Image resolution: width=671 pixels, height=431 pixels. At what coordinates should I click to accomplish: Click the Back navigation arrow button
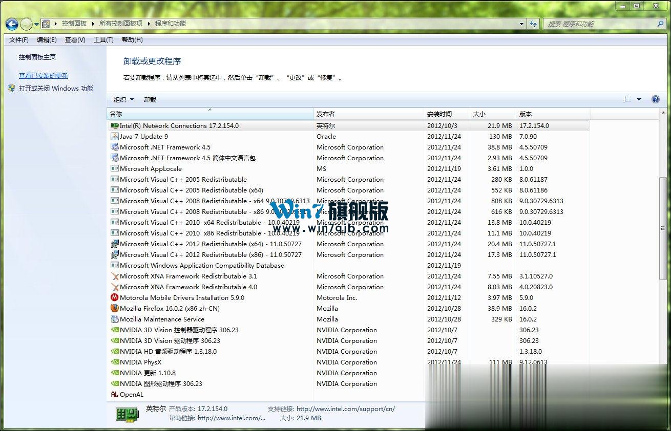(x=12, y=24)
